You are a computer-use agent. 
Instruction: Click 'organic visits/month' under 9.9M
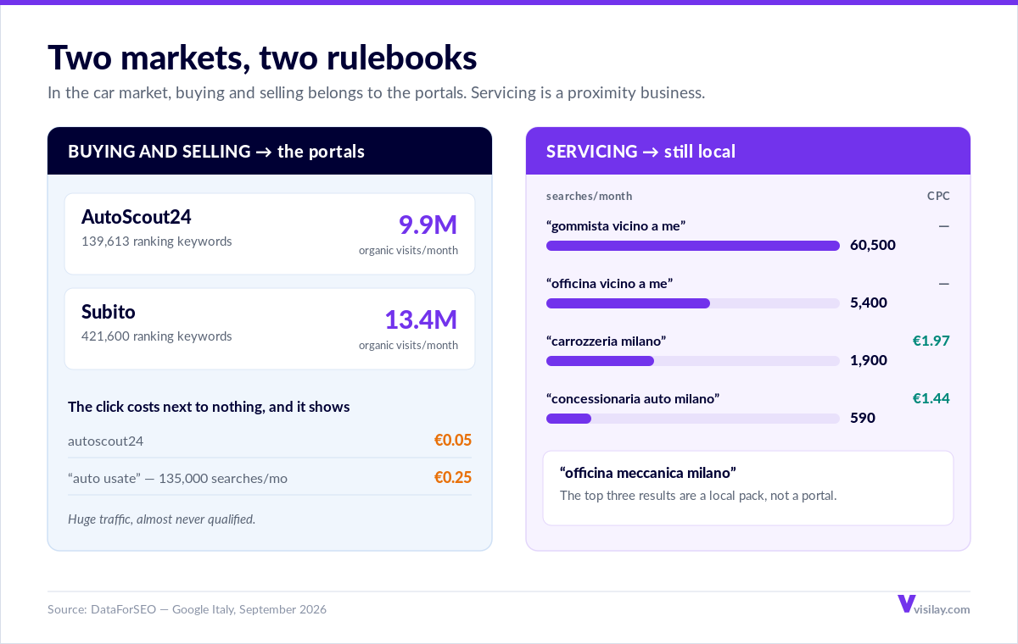tap(408, 251)
